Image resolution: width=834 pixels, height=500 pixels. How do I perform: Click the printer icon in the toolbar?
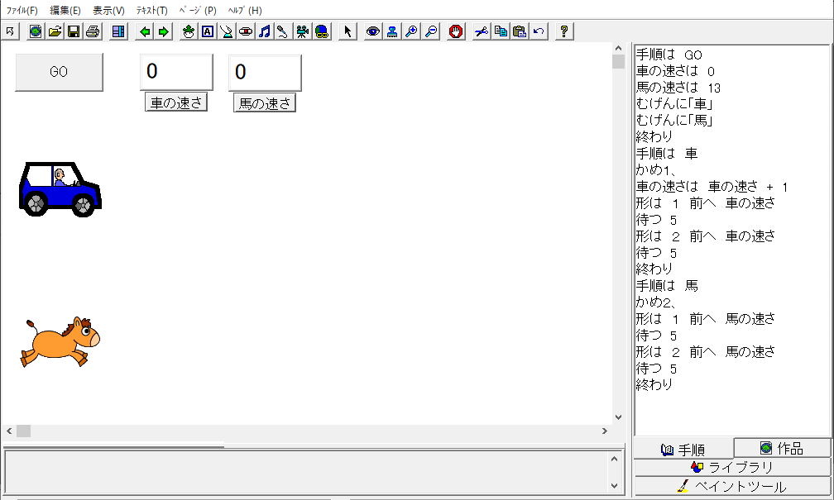[92, 31]
